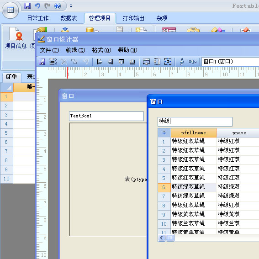Switch to the 订单 table tab
The width and height of the screenshot is (259, 259).
[x=11, y=77]
